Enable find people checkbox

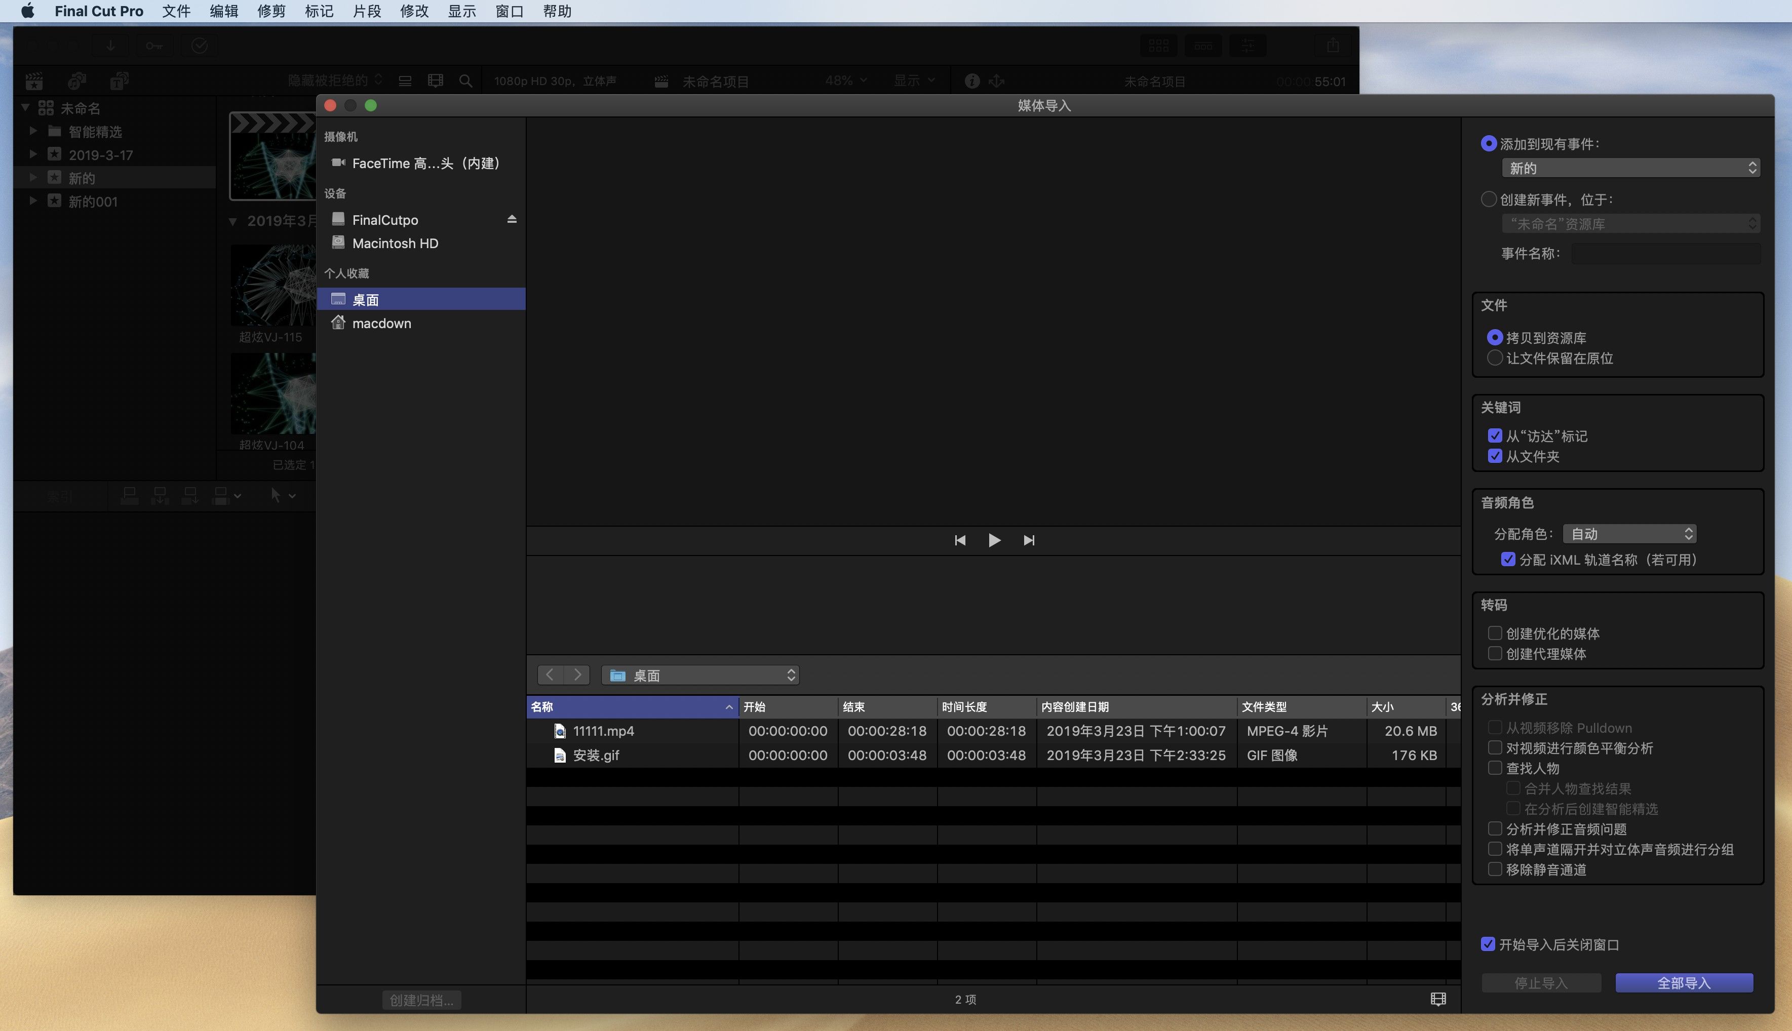tap(1495, 768)
